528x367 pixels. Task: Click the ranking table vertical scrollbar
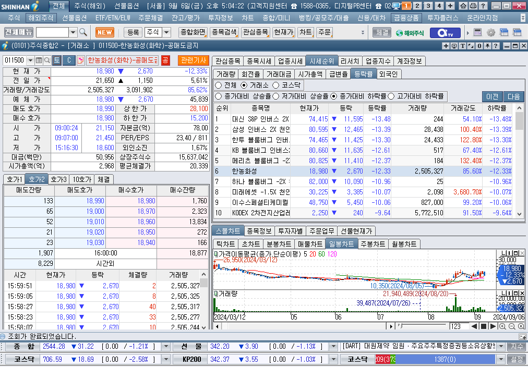coord(519,161)
